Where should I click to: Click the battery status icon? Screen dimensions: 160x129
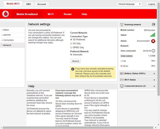[122, 73]
